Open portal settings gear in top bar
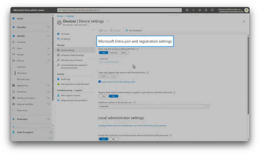Image resolution: width=260 pixels, height=155 pixels. coord(200,10)
